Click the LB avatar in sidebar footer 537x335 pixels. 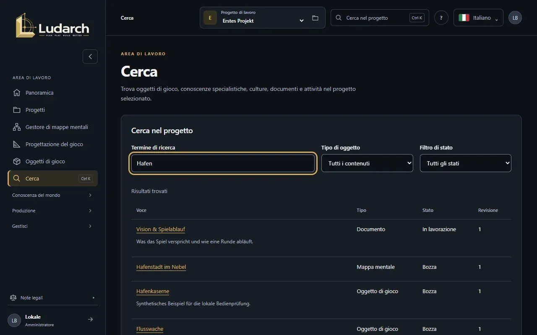coord(14,320)
